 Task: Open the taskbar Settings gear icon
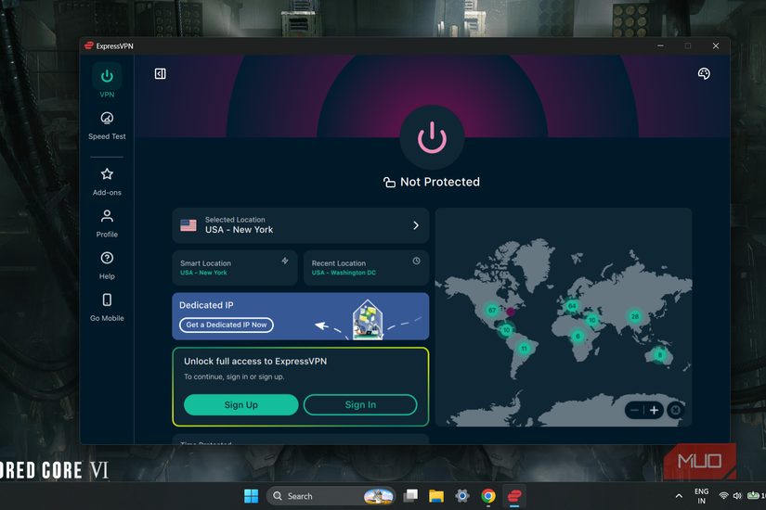pyautogui.click(x=462, y=496)
